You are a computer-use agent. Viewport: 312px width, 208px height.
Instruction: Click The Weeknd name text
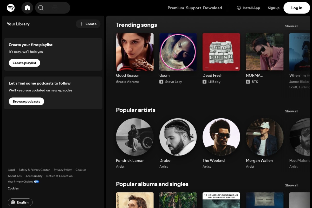click(x=213, y=160)
